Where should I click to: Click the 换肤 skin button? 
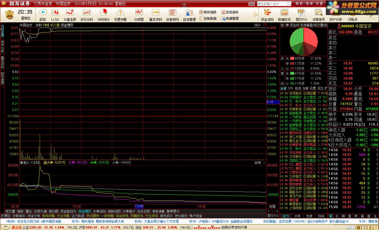[x=299, y=4]
